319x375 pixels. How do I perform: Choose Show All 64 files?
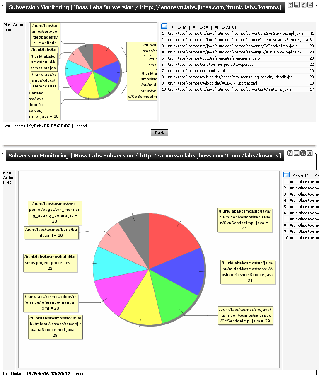[225, 27]
